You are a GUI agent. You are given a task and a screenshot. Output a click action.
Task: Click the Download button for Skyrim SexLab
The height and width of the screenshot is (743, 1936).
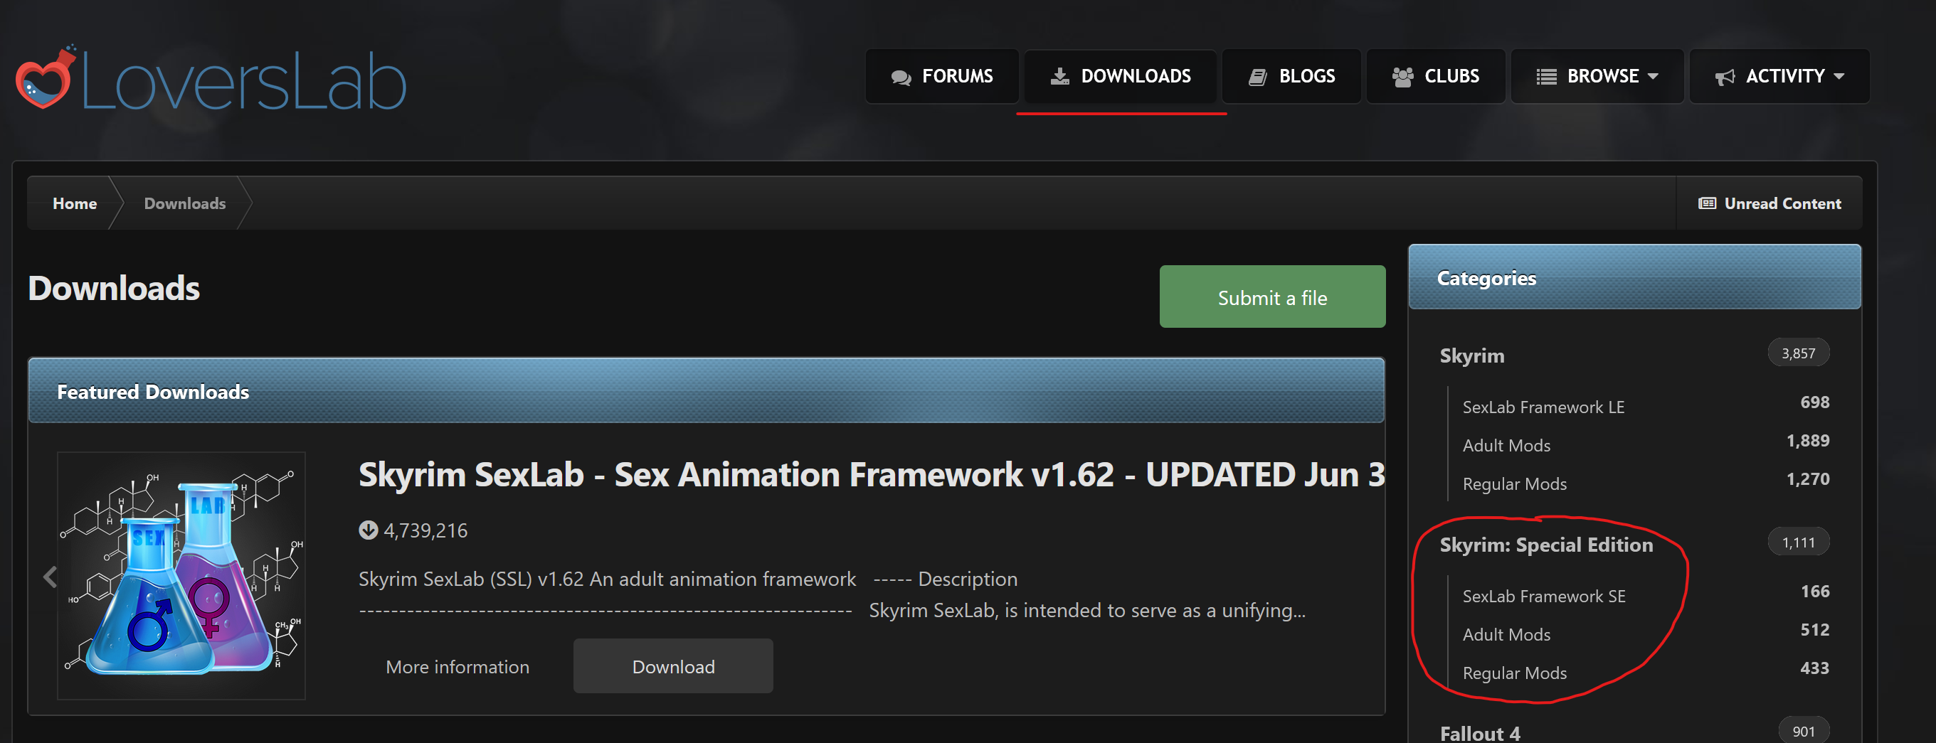672,666
